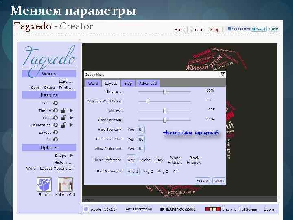The image size is (293, 220).
Task: Select Any 2 for Font Preference
Action: (x=148, y=172)
